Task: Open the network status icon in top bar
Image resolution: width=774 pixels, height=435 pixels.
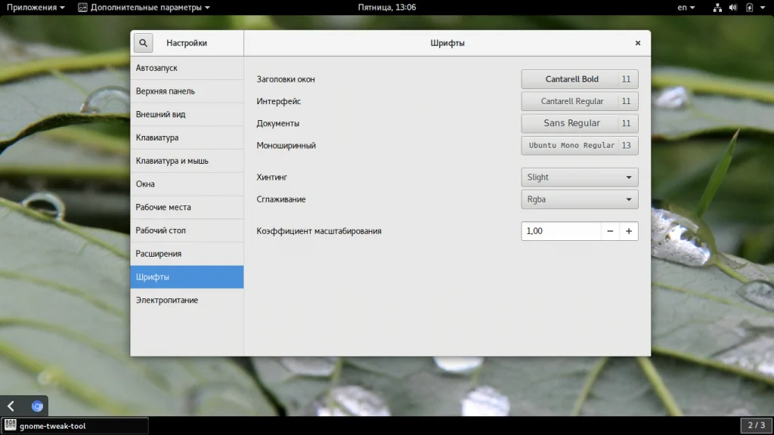Action: click(717, 8)
